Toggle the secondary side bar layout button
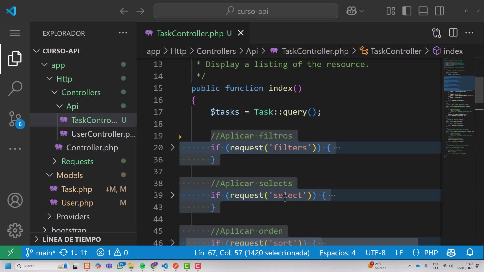Screen dimensions: 484x272 (x=439, y=11)
